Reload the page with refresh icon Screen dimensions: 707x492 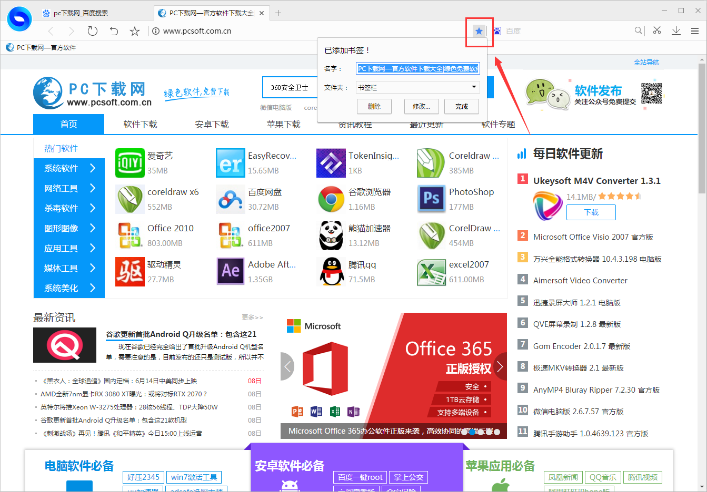pyautogui.click(x=93, y=31)
